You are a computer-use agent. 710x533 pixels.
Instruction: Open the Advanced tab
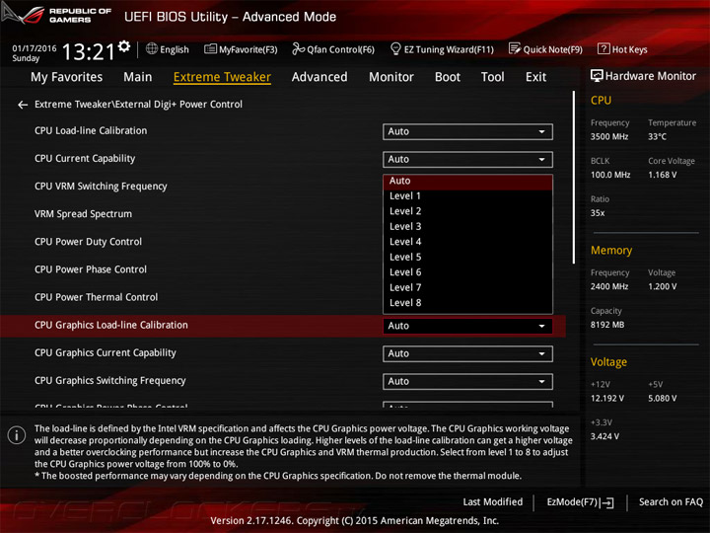(x=319, y=77)
